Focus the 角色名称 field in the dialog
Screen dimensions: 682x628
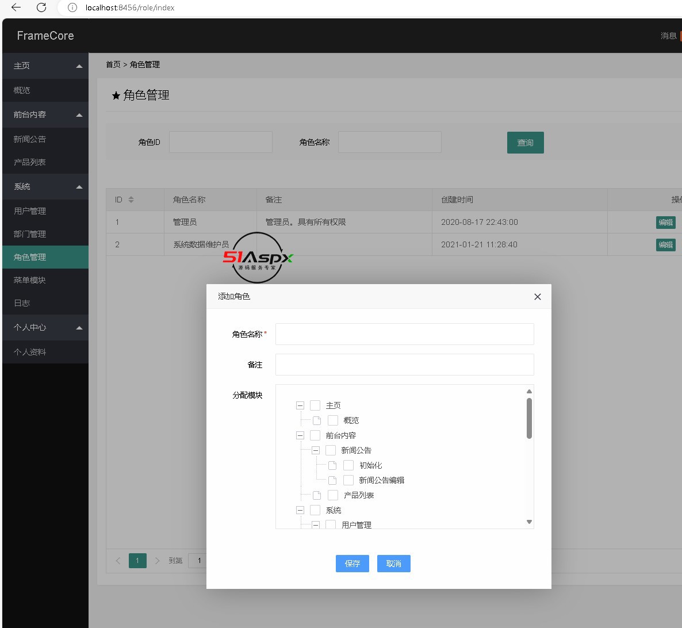point(404,334)
